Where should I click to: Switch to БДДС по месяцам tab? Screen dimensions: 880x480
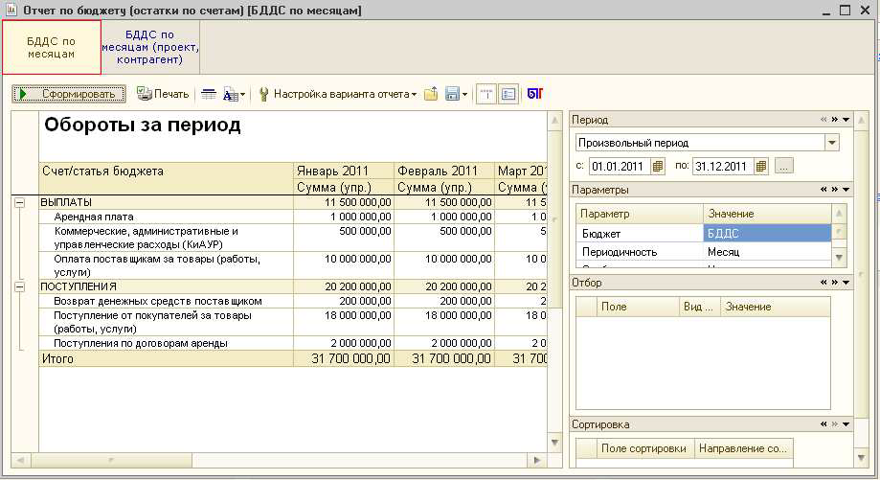[x=51, y=48]
